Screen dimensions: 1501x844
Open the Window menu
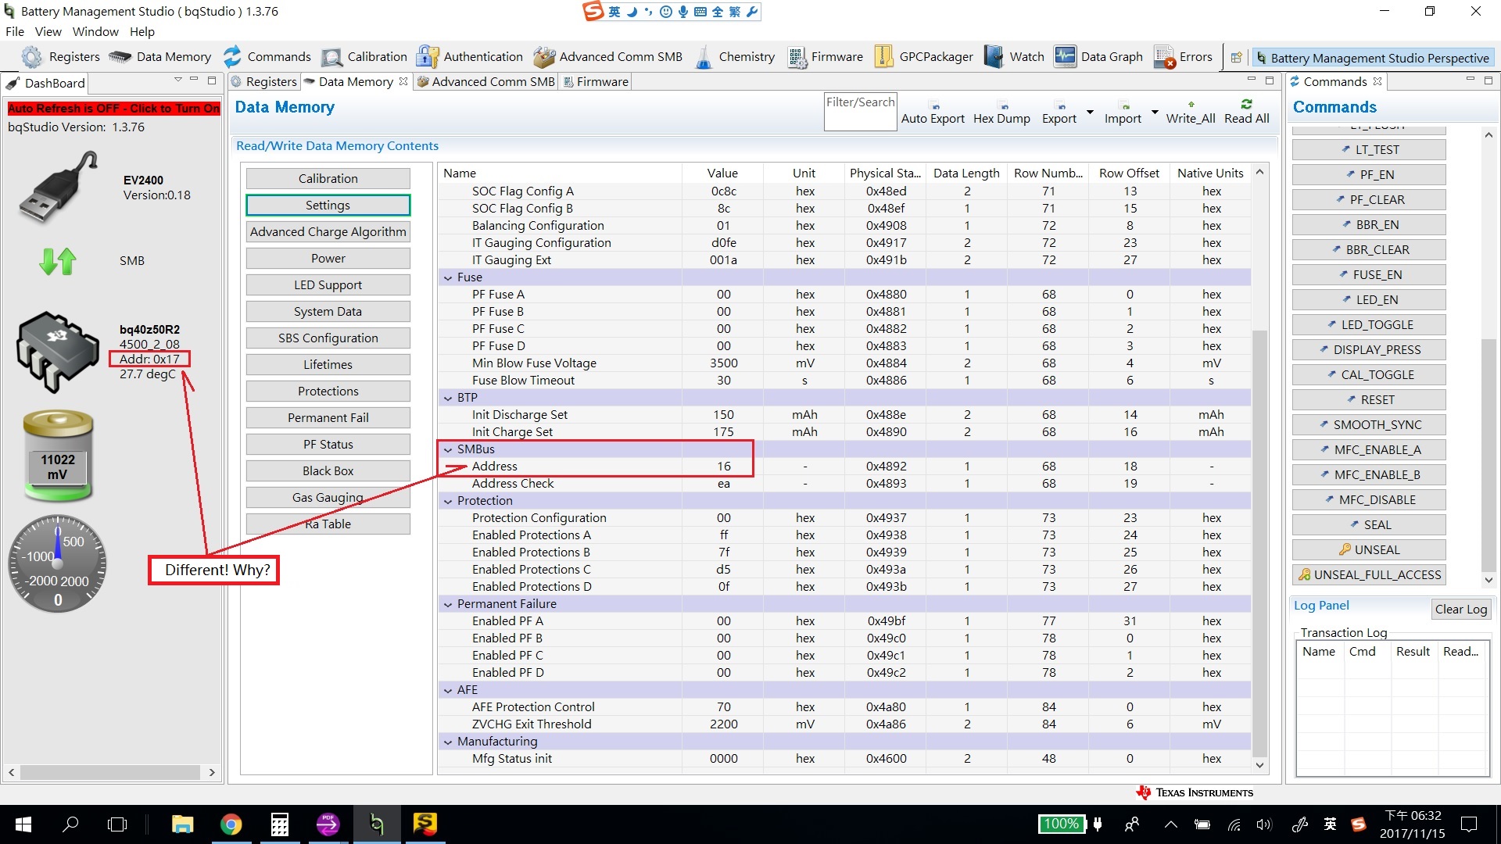pyautogui.click(x=95, y=32)
